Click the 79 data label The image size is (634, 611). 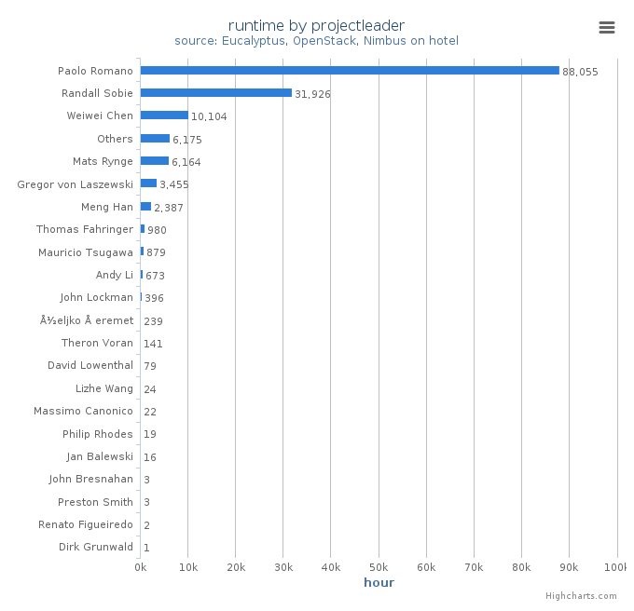click(150, 366)
